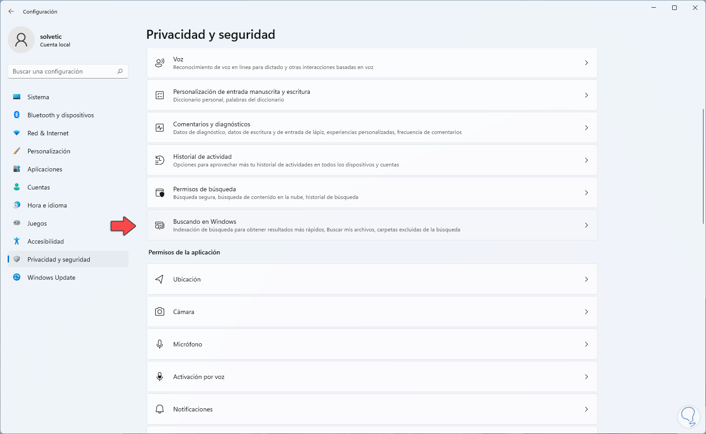Click the Ubicación location arrow icon
This screenshot has width=706, height=434.
pos(160,279)
